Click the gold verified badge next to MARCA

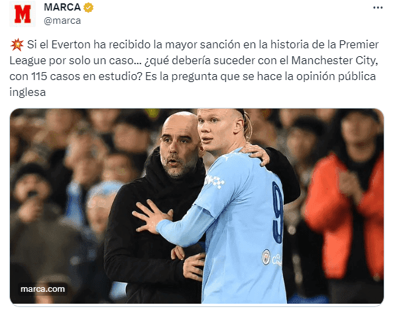[x=88, y=7]
